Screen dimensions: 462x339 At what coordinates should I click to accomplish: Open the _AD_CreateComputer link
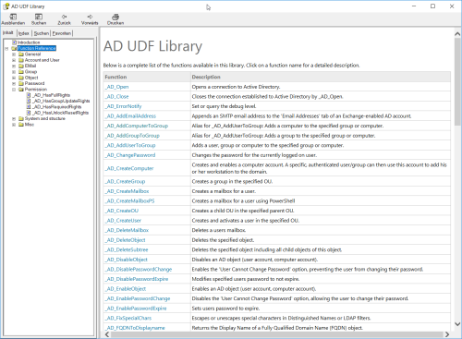[x=129, y=168]
